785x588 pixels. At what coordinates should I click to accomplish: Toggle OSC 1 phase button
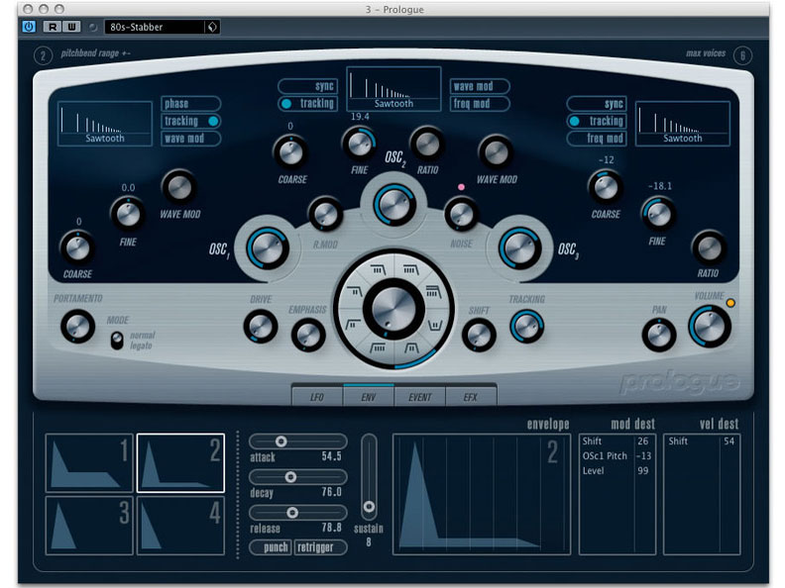pyautogui.click(x=190, y=104)
